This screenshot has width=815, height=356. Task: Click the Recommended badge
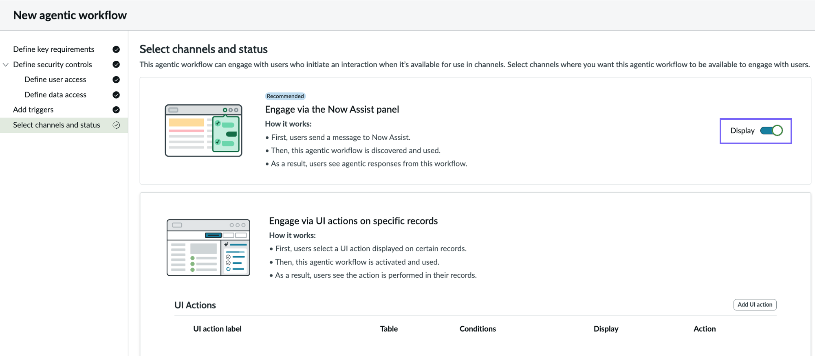[x=285, y=96]
